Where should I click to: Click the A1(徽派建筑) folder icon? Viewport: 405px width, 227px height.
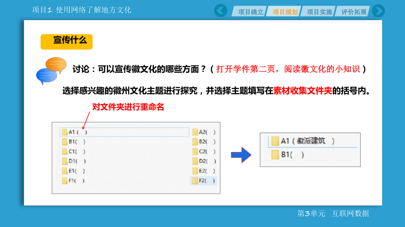click(275, 141)
